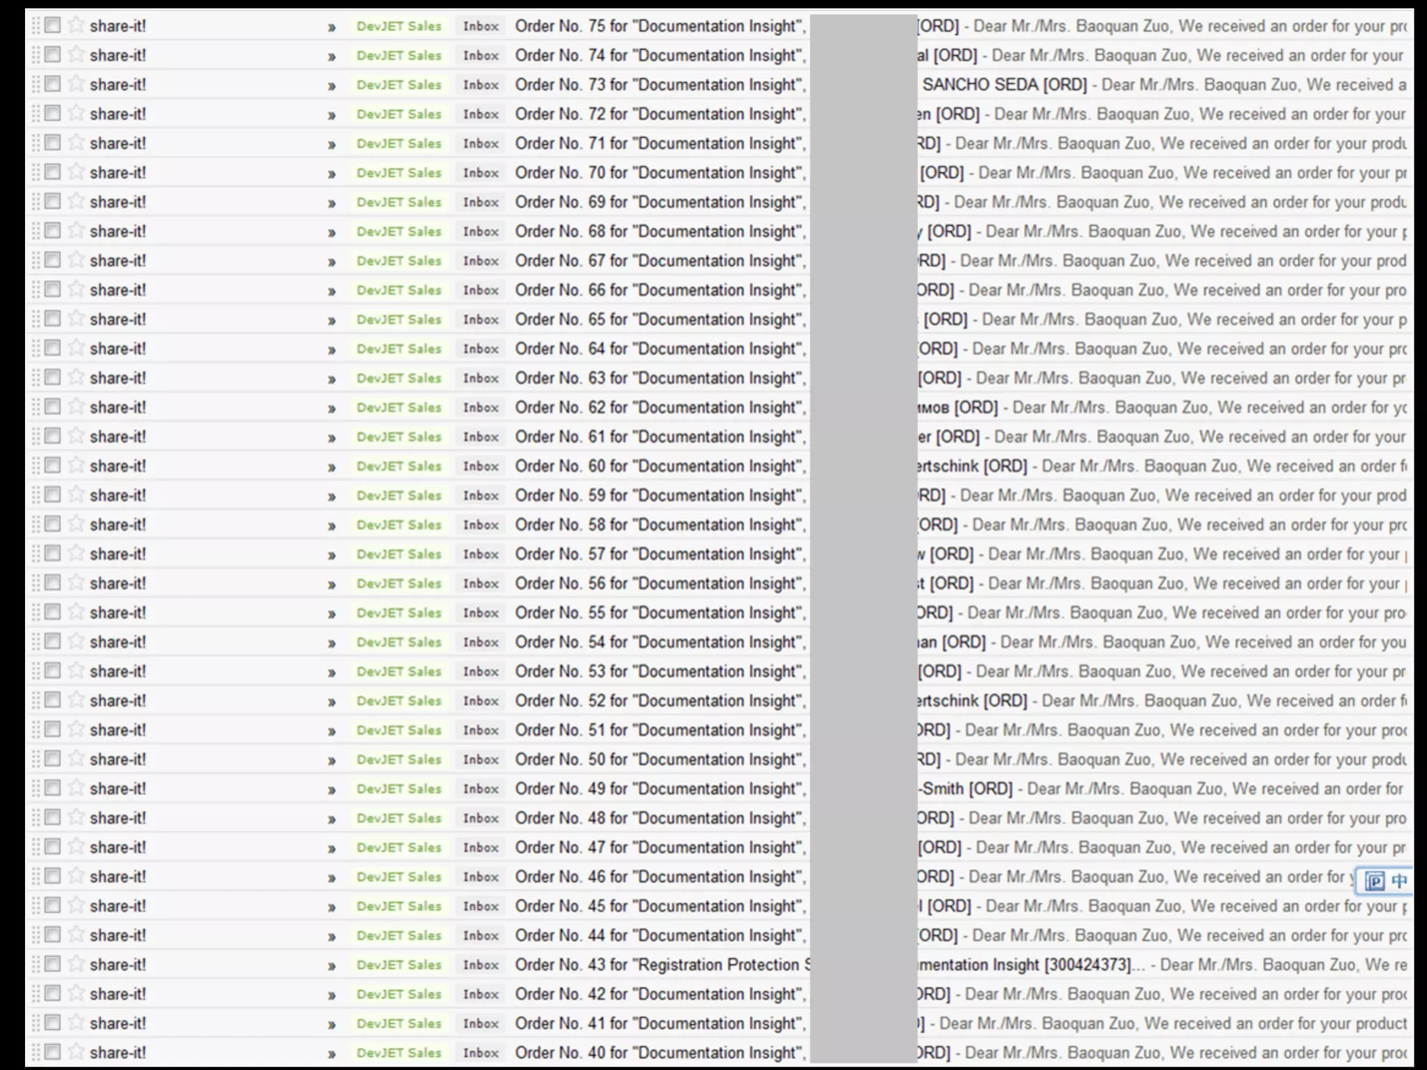Select checkbox for Order No. 40 email
This screenshot has width=1427, height=1070.
click(x=52, y=1052)
